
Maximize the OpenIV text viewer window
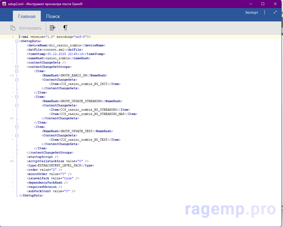tap(263, 4)
